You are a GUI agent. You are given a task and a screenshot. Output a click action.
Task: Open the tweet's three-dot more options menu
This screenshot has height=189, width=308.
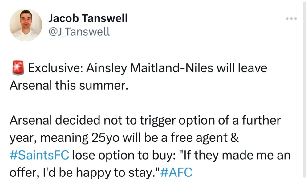point(291,19)
